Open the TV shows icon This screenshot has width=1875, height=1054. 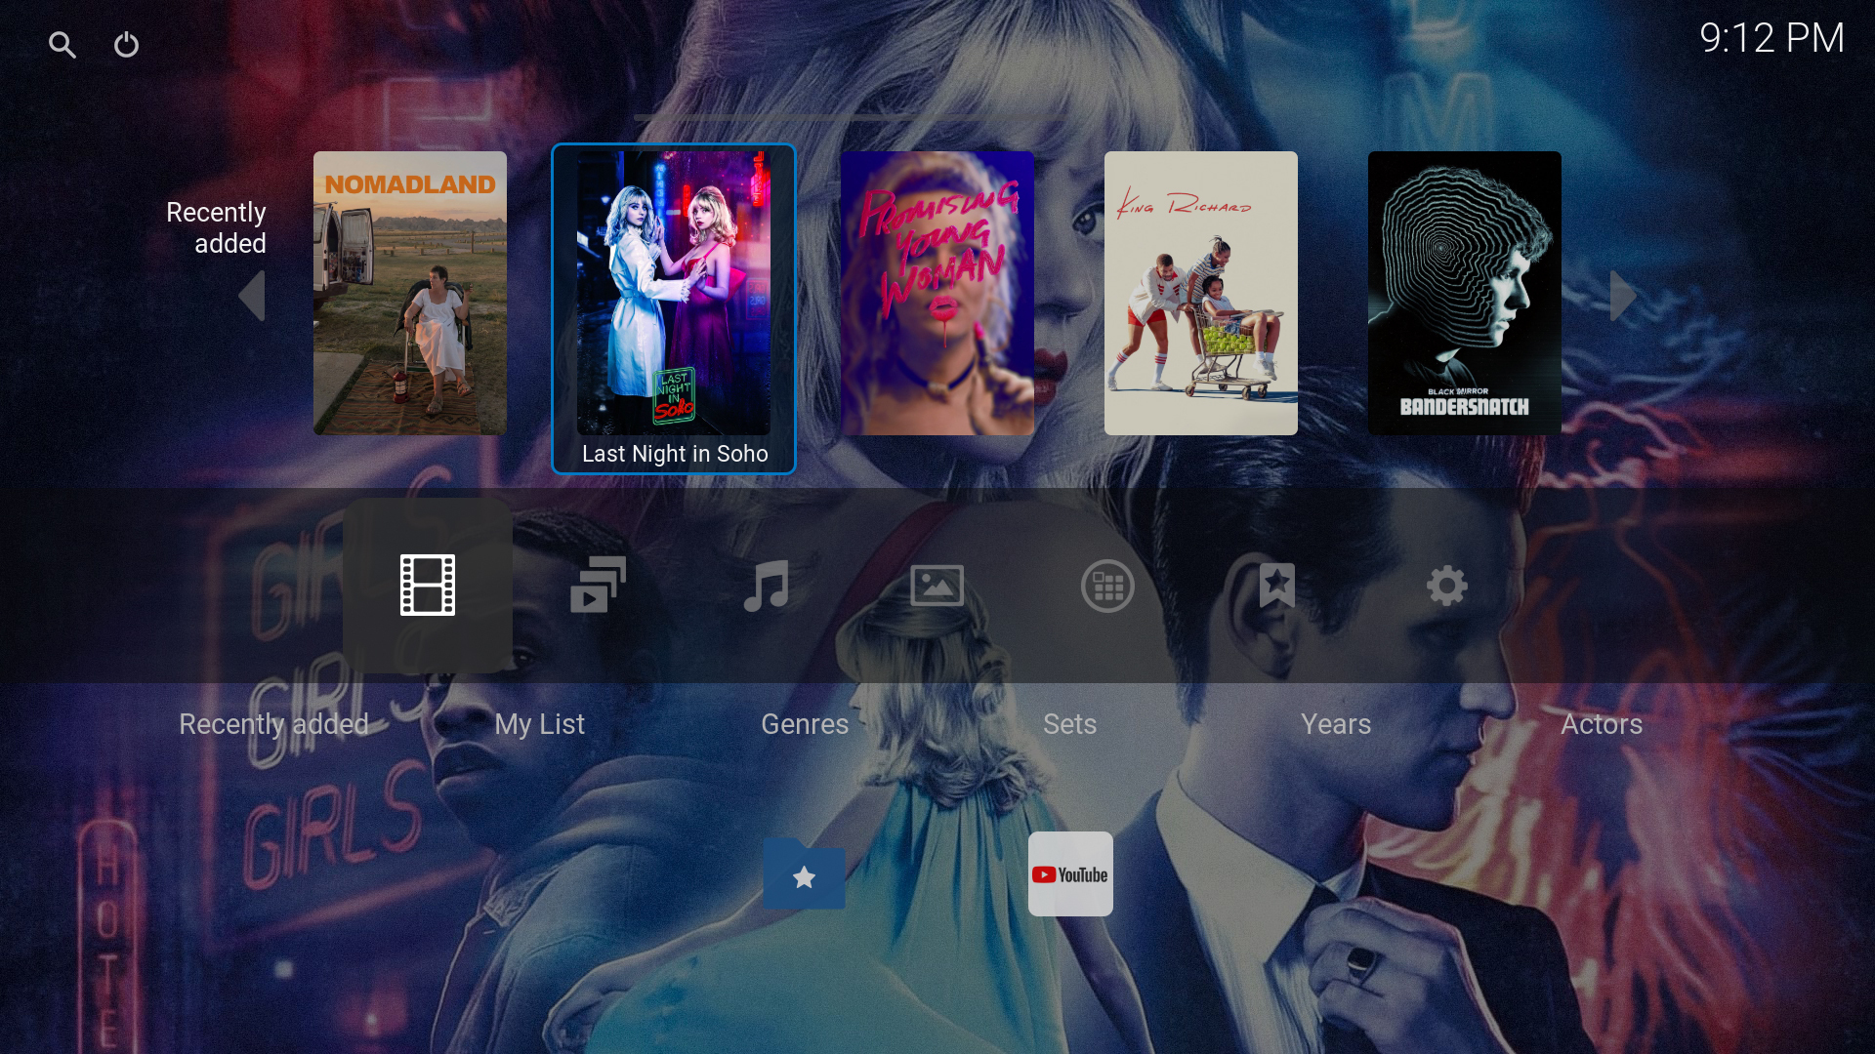(x=598, y=586)
